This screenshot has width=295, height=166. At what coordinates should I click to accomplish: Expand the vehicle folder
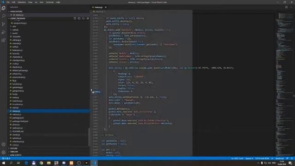(x=15, y=30)
